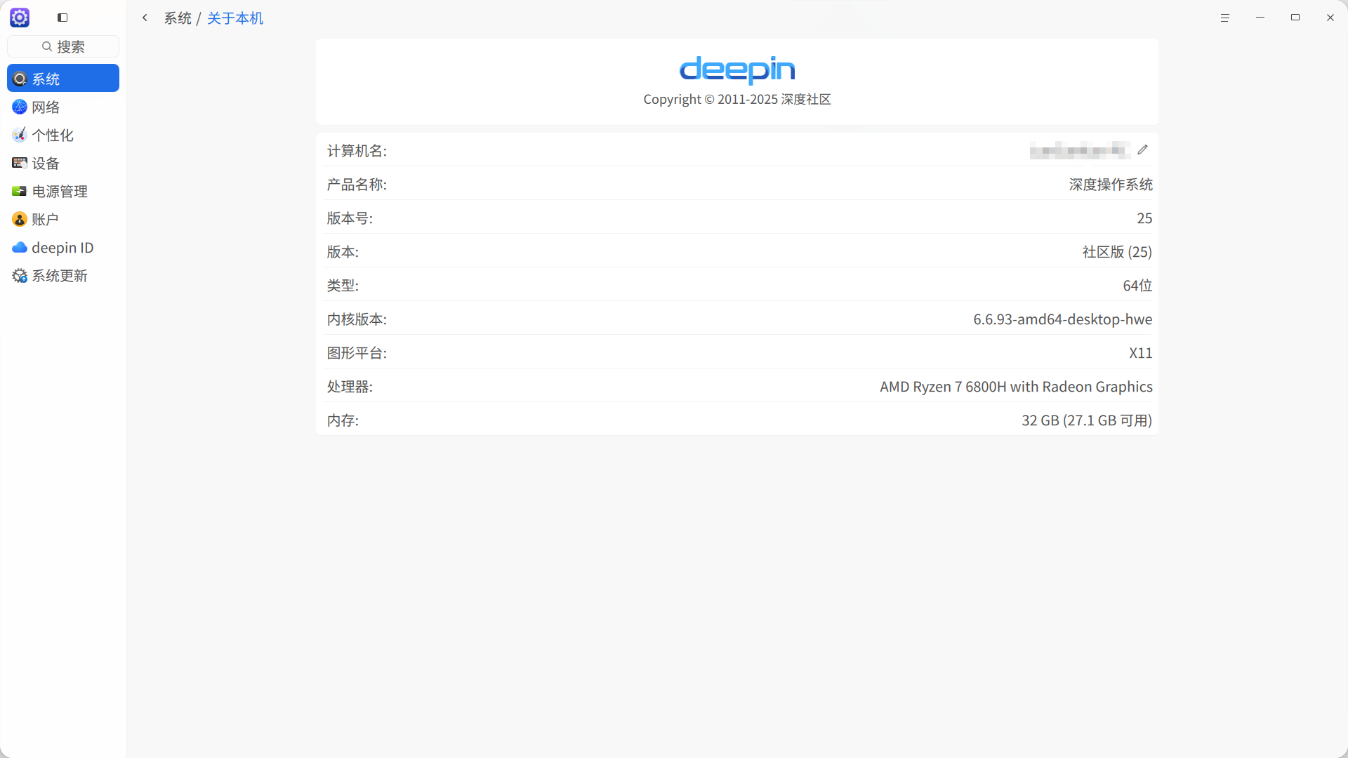Click the kernel version value text

[x=1062, y=319]
